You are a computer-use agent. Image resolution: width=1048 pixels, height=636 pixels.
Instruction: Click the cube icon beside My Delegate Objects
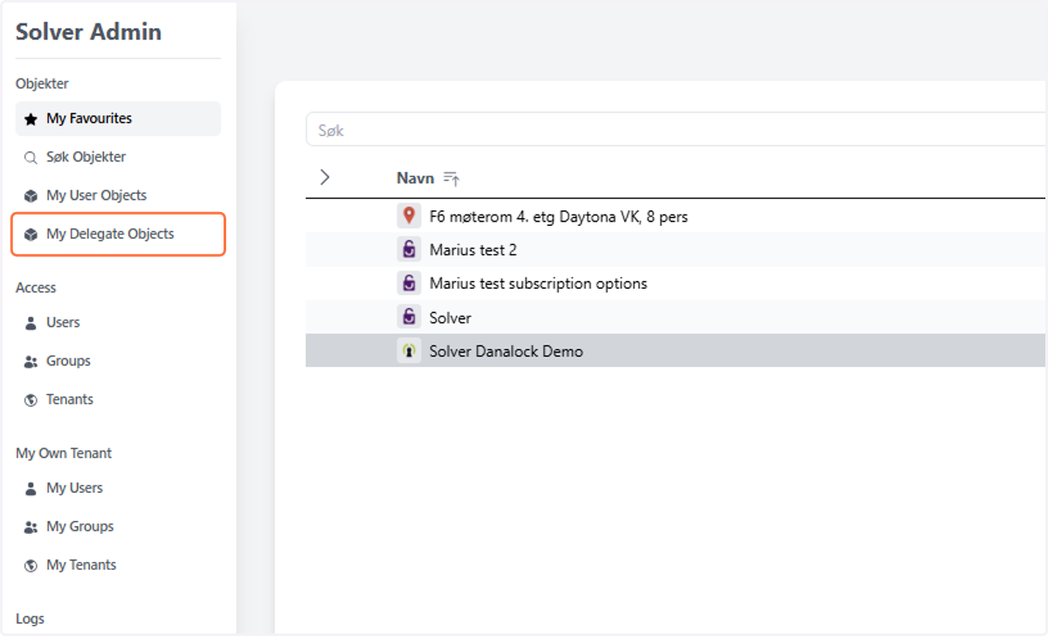point(31,235)
